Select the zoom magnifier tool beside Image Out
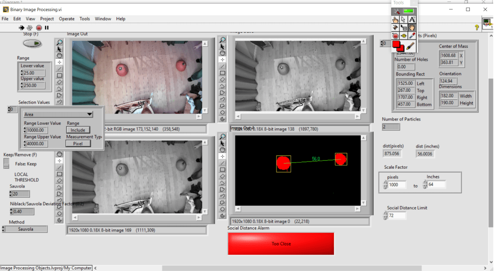 click(59, 42)
